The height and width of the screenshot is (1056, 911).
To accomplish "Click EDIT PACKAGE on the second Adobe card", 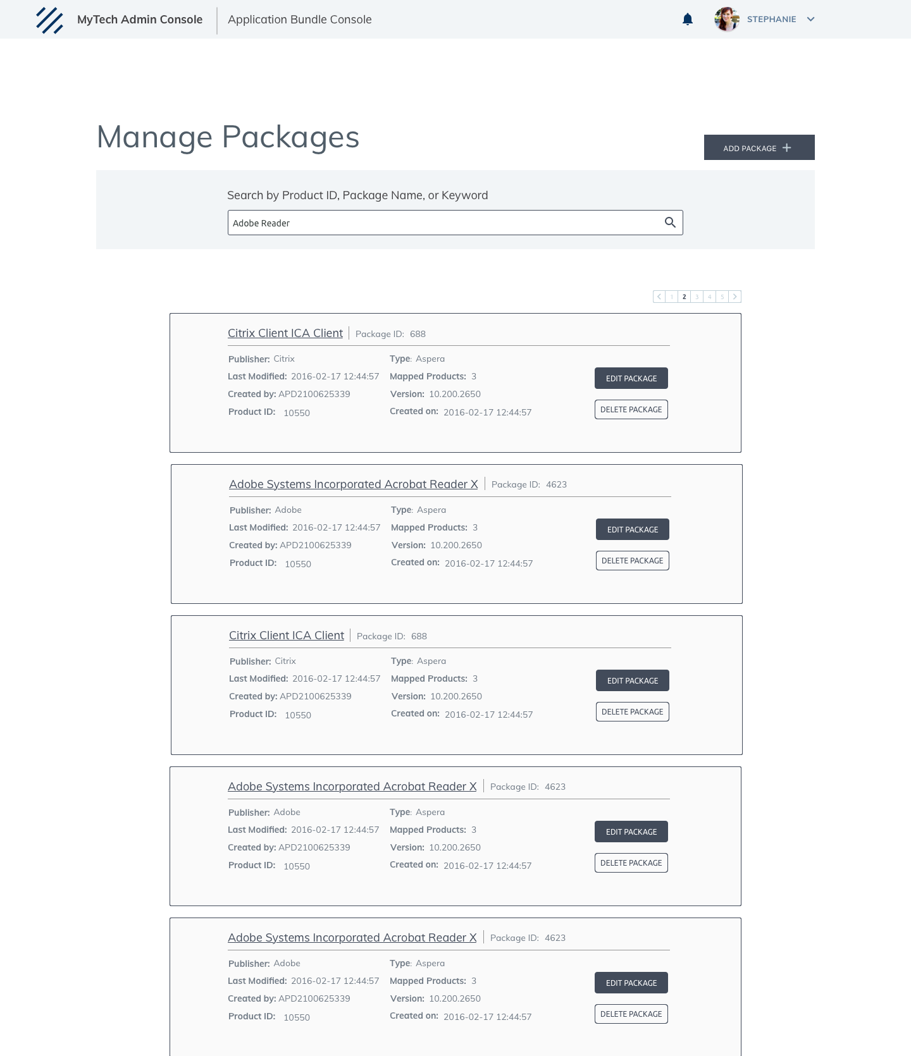I will [631, 832].
